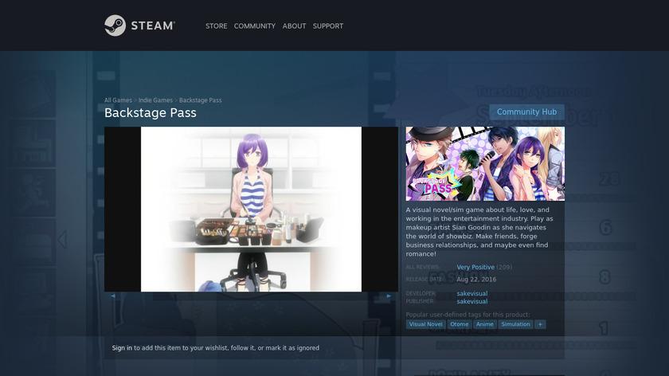669x376 pixels.
Task: Open the SUPPORT page
Action: point(327,26)
